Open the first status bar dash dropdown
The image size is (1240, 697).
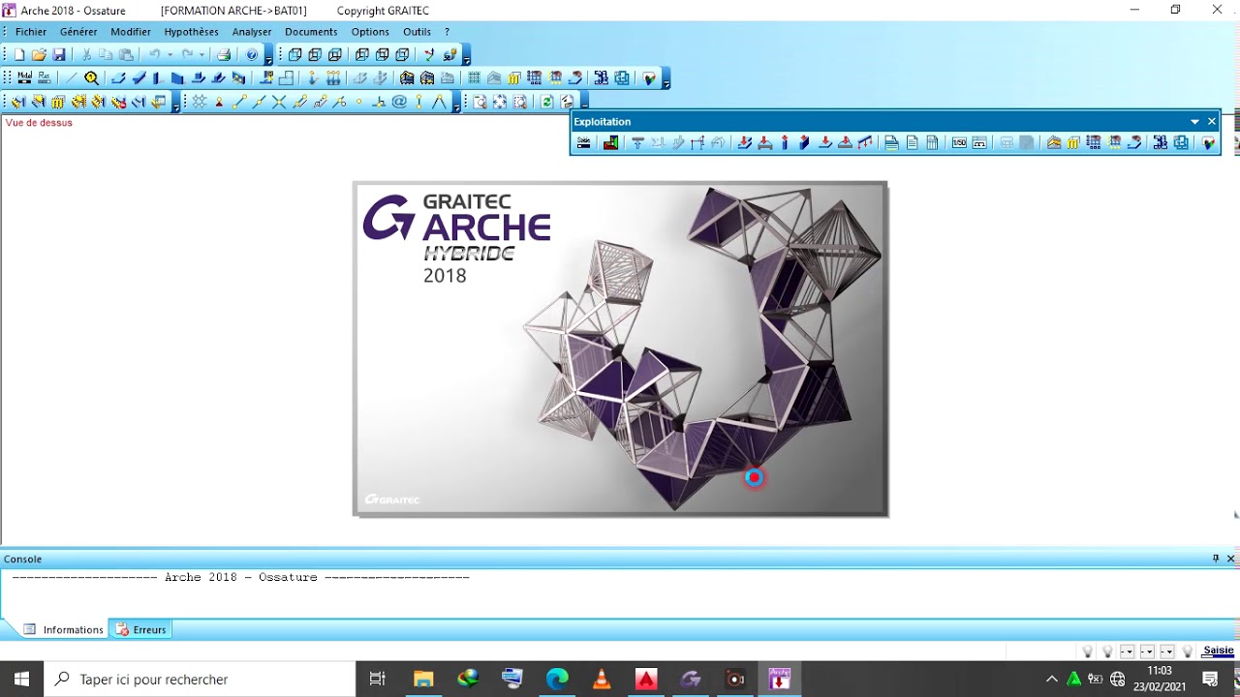1128,652
